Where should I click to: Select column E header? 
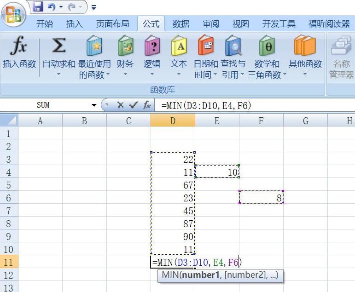click(217, 120)
